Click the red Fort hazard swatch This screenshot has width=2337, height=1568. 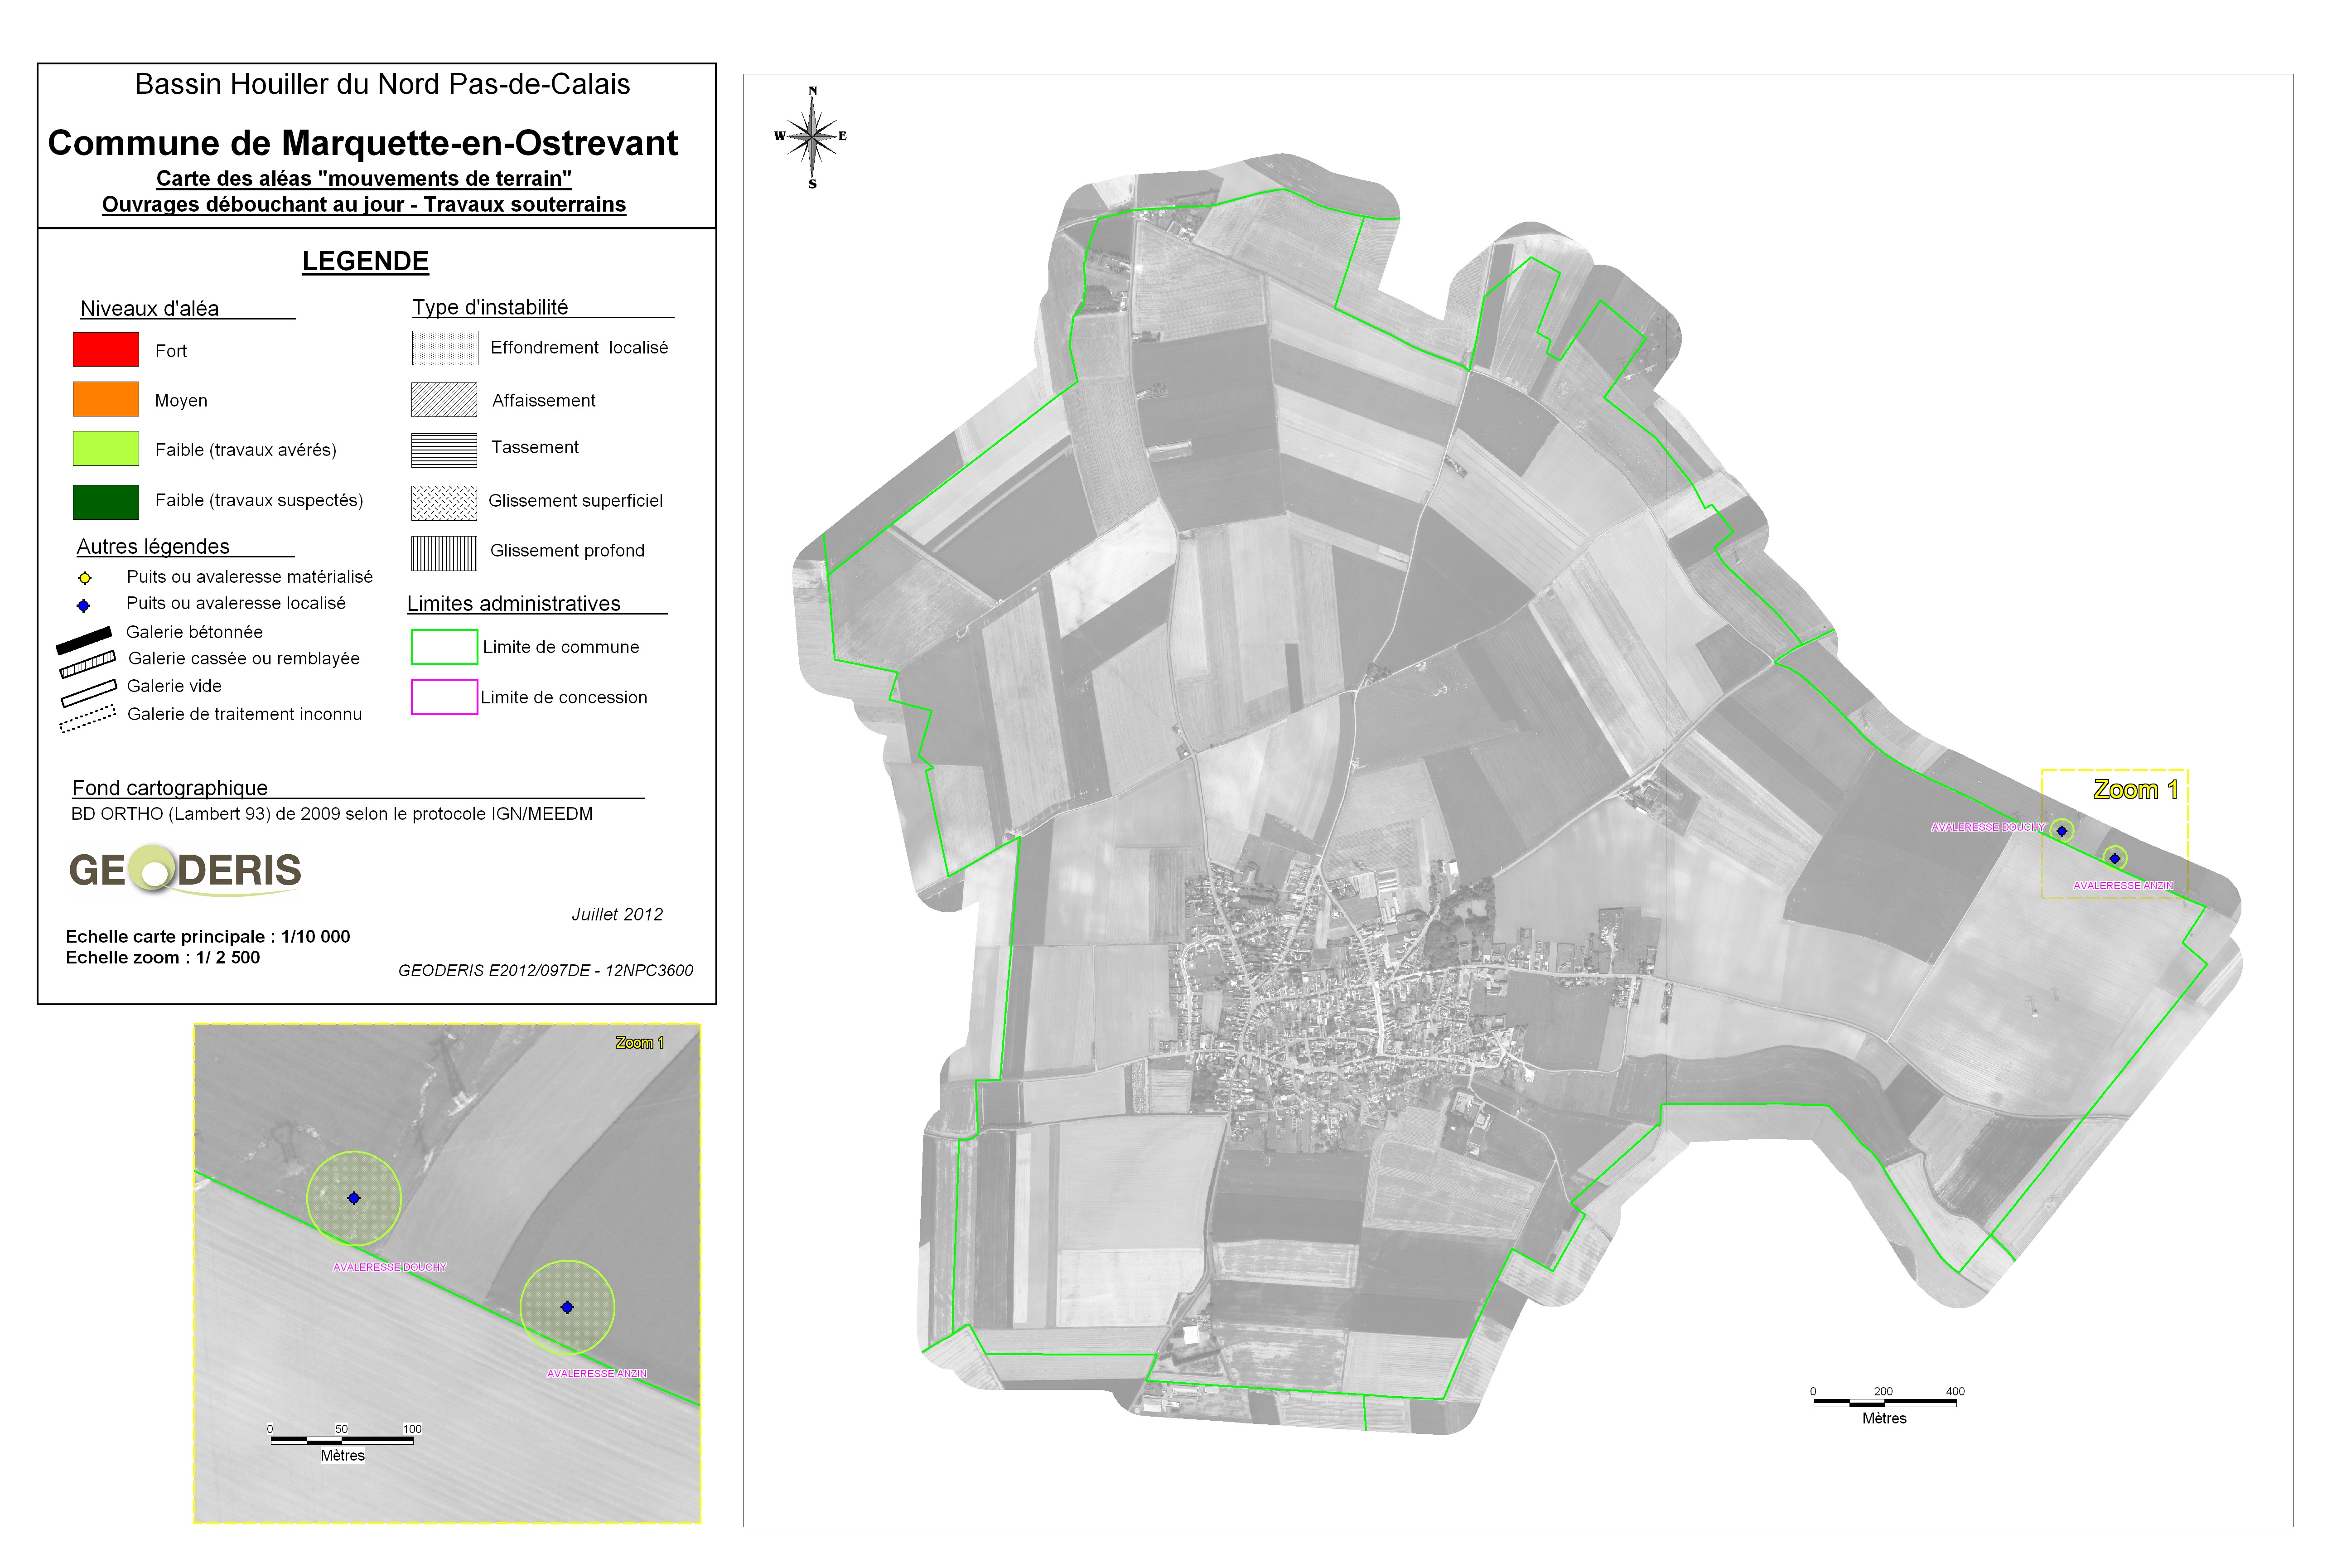coord(106,349)
